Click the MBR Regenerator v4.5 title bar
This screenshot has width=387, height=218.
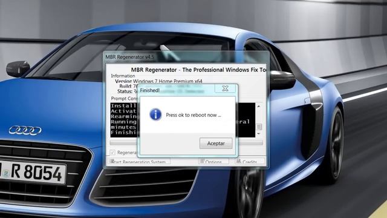tap(186, 57)
